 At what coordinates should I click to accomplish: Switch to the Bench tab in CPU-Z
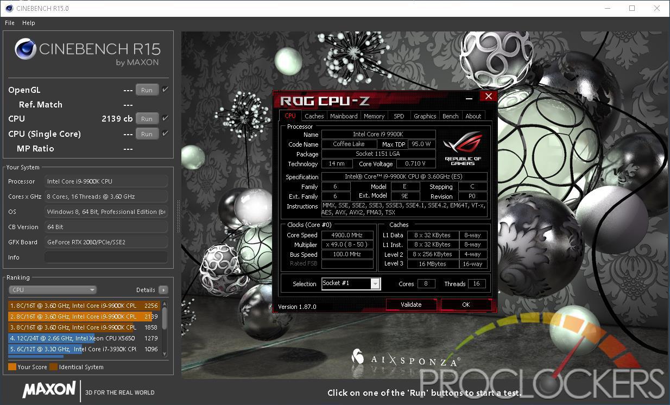click(x=451, y=116)
